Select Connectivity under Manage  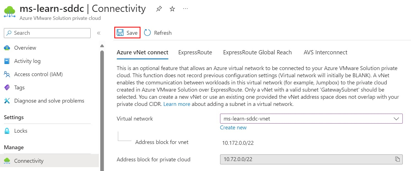pyautogui.click(x=28, y=161)
